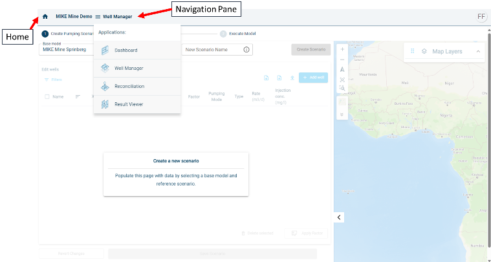Screen dimensions: 491x262
Task: Click the Revert Changes button
Action: tap(71, 254)
